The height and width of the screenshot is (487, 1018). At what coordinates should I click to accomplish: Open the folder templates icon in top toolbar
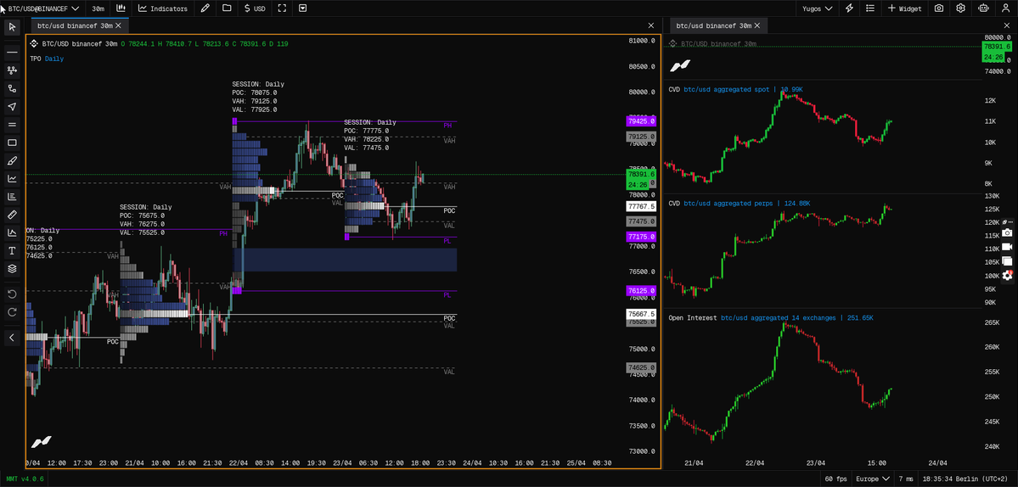[x=227, y=8]
